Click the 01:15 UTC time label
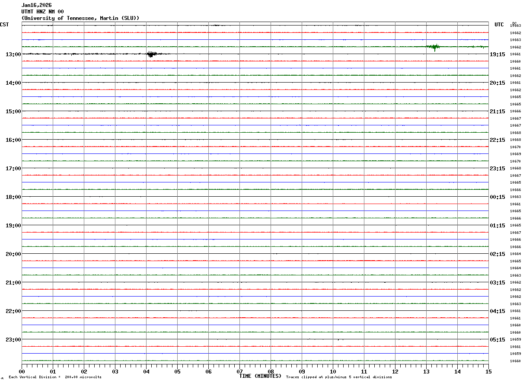This screenshot has height=383, width=523. (x=497, y=226)
